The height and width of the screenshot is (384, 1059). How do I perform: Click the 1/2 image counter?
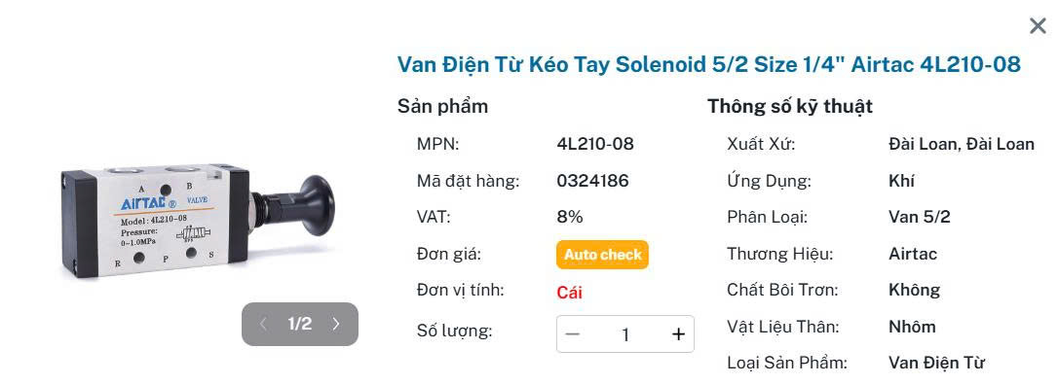(x=300, y=324)
